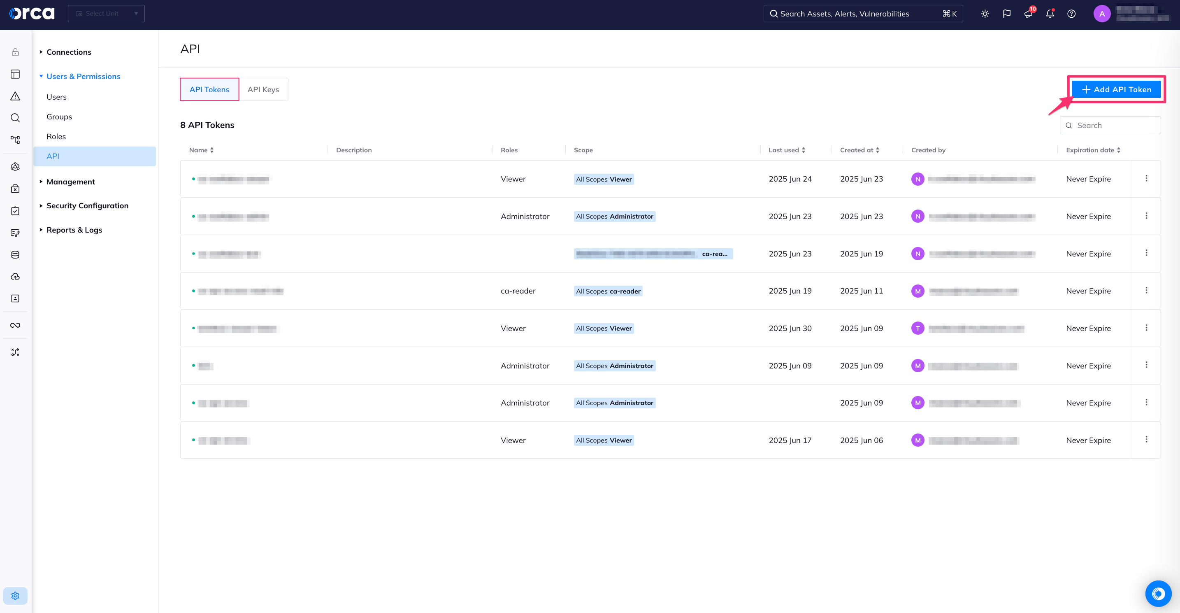Toggle the light/dark theme sun icon
Screen dimensions: 1180x613
point(985,13)
